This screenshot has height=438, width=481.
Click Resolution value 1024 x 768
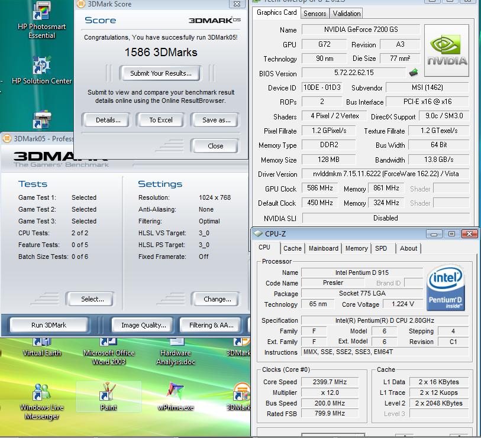pyautogui.click(x=215, y=197)
